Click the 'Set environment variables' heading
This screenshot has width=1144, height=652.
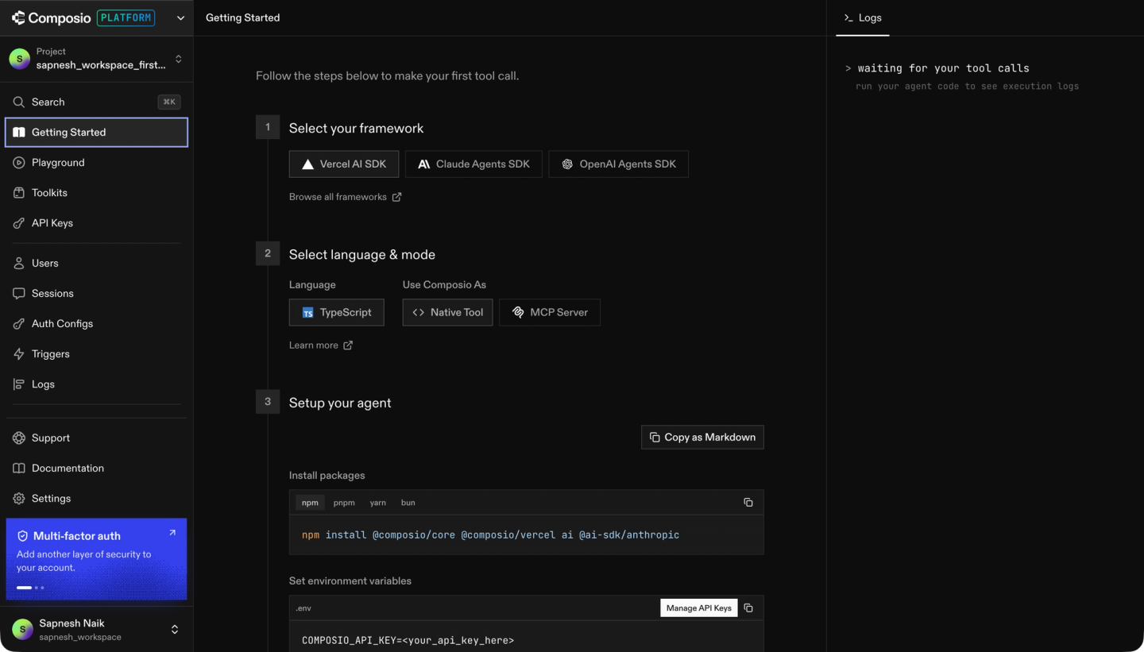tap(350, 581)
